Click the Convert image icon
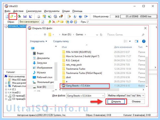This screenshot has width=160, height=120. (x=44, y=16)
